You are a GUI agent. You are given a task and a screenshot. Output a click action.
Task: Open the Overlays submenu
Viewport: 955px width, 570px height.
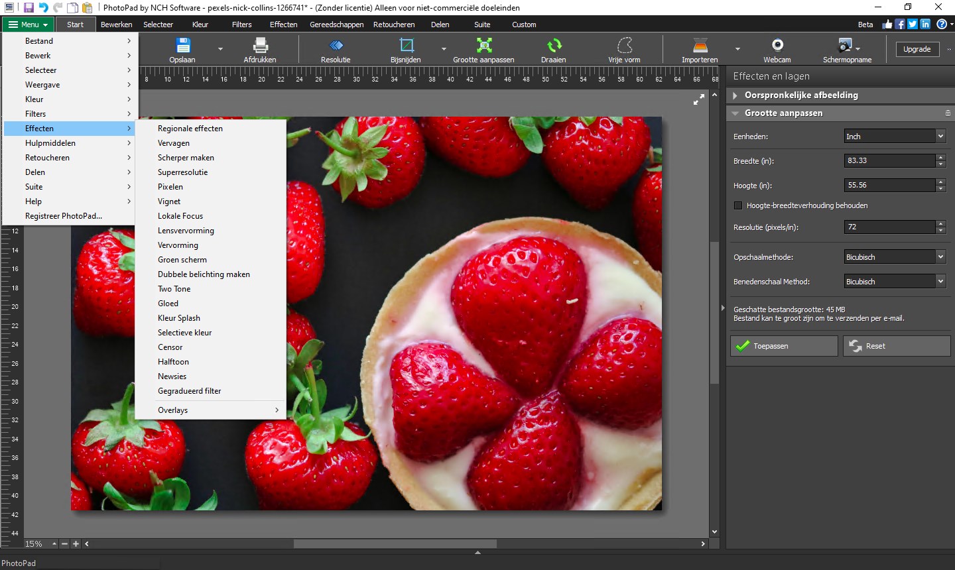coord(210,410)
